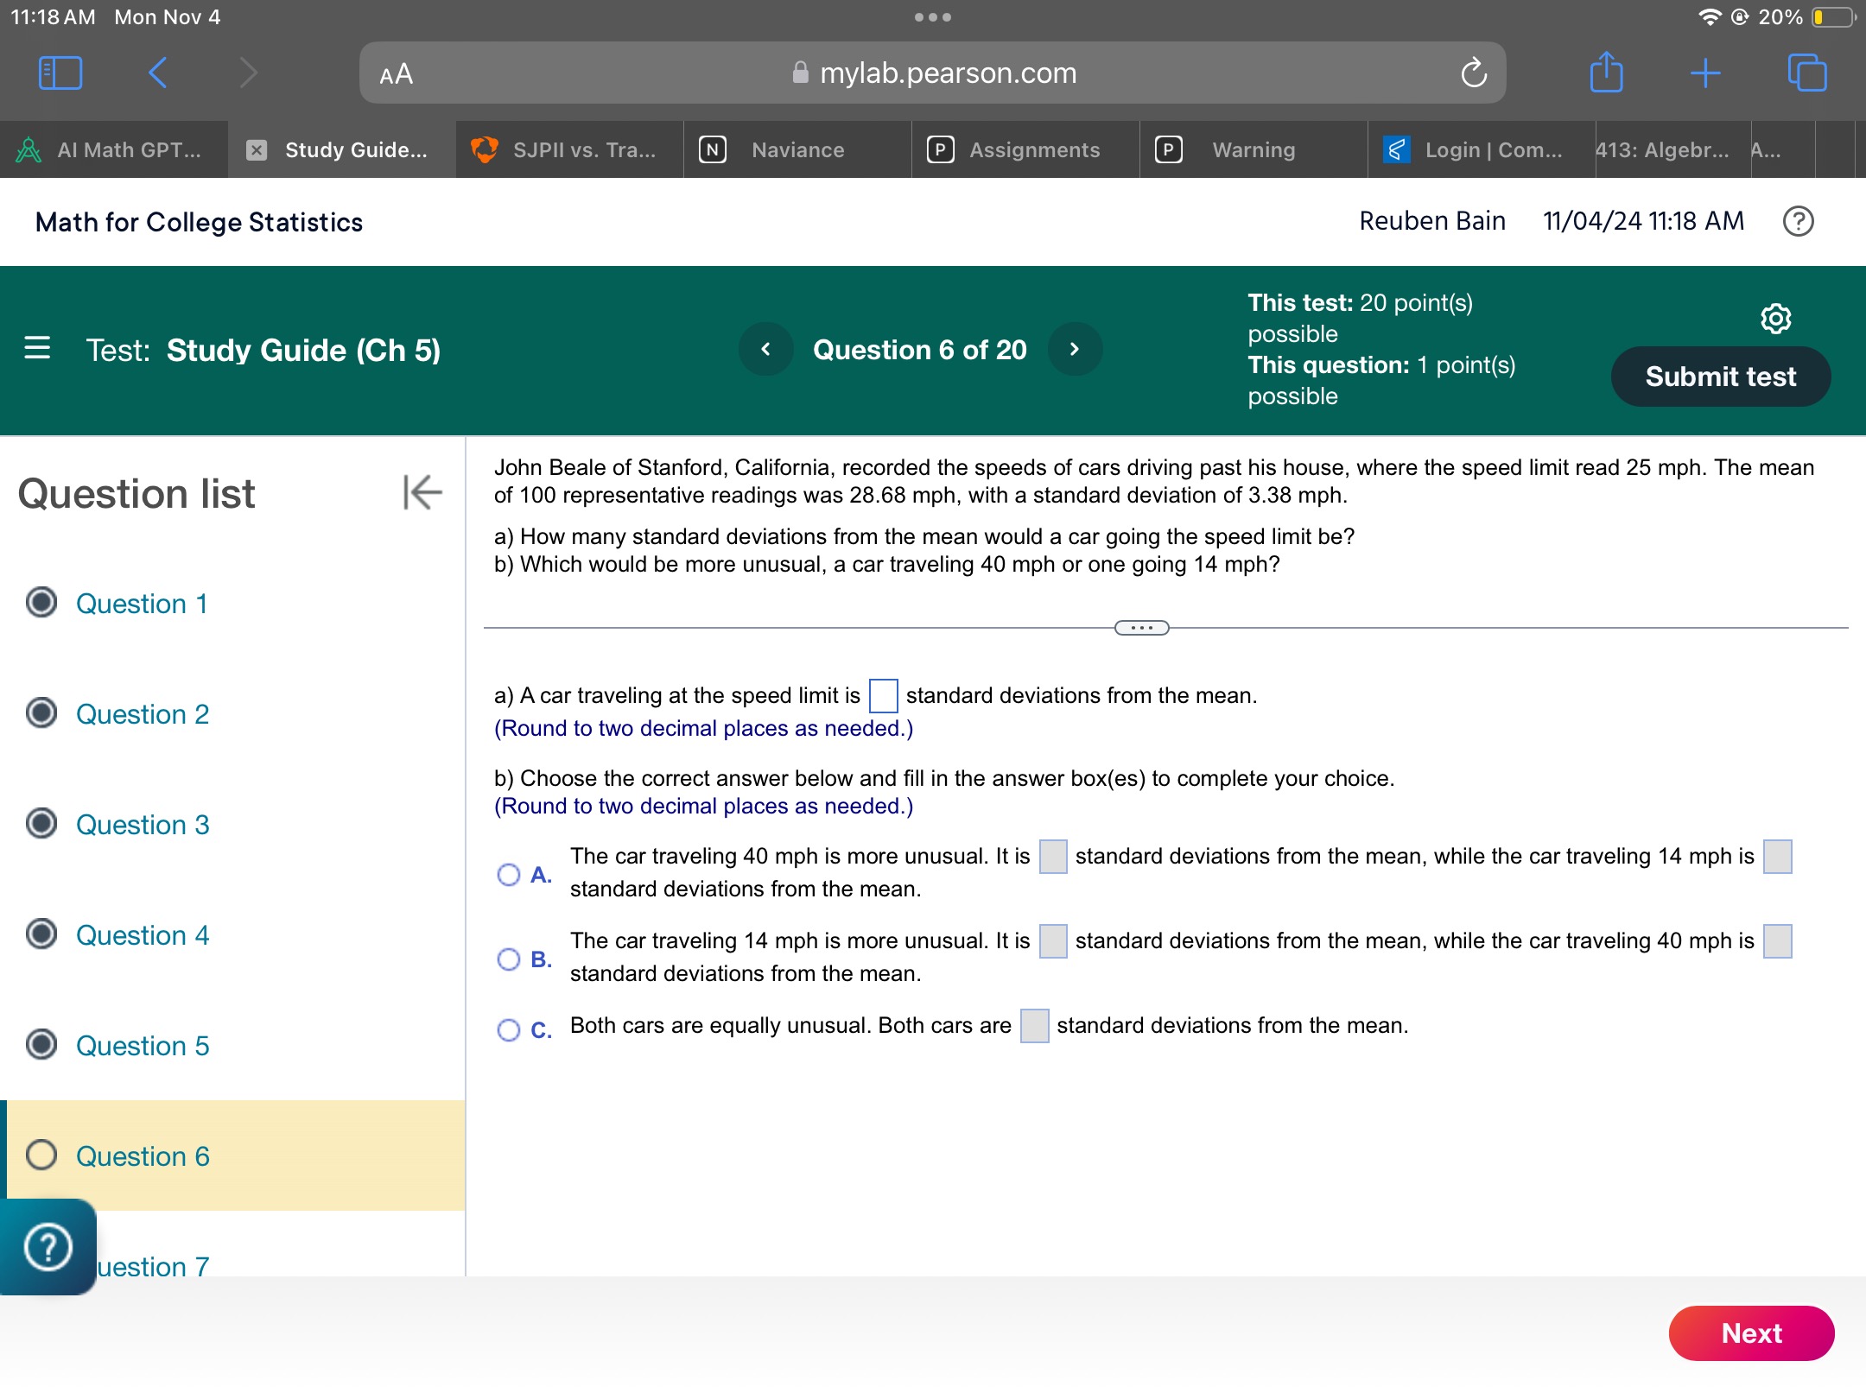
Task: Switch to Assignments tab
Action: [x=1025, y=150]
